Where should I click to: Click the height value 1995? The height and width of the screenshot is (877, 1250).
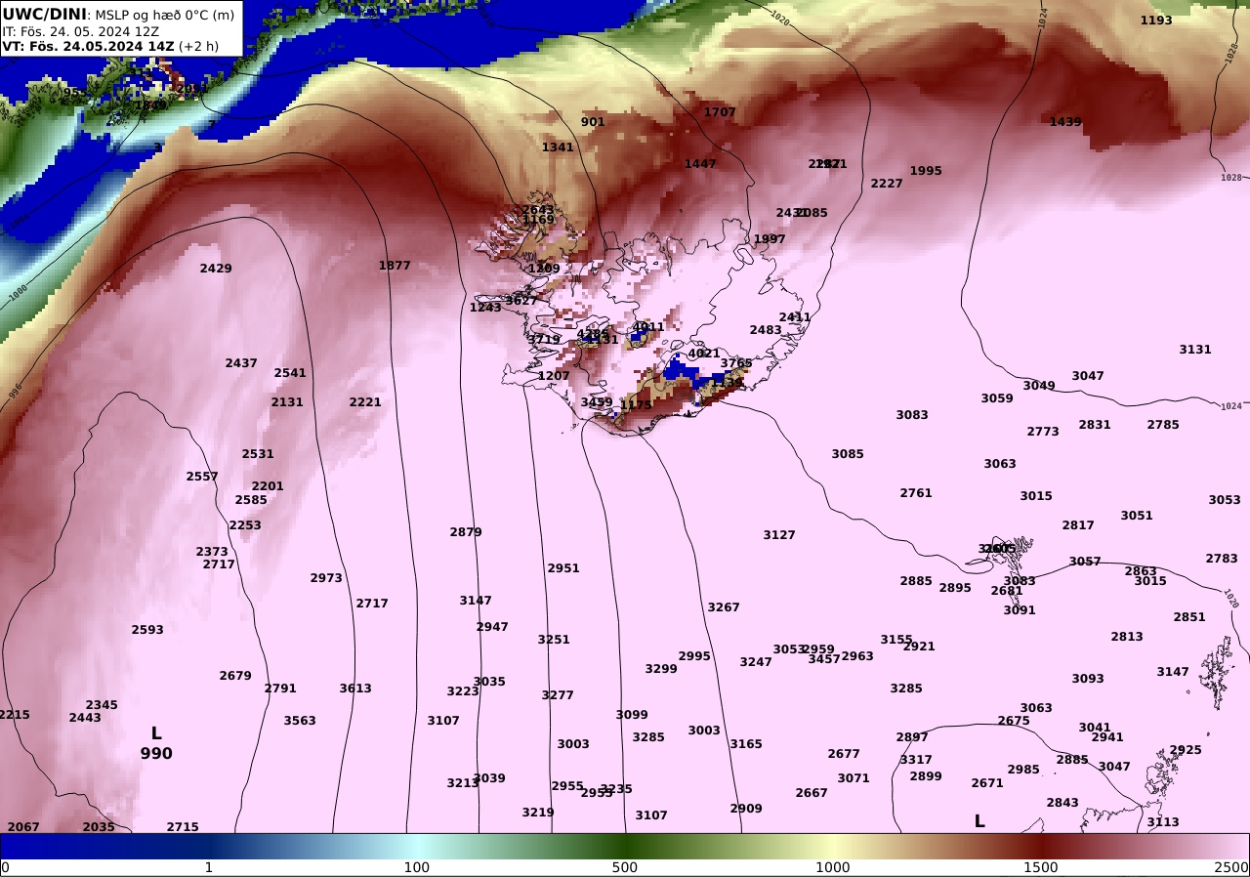(x=926, y=171)
